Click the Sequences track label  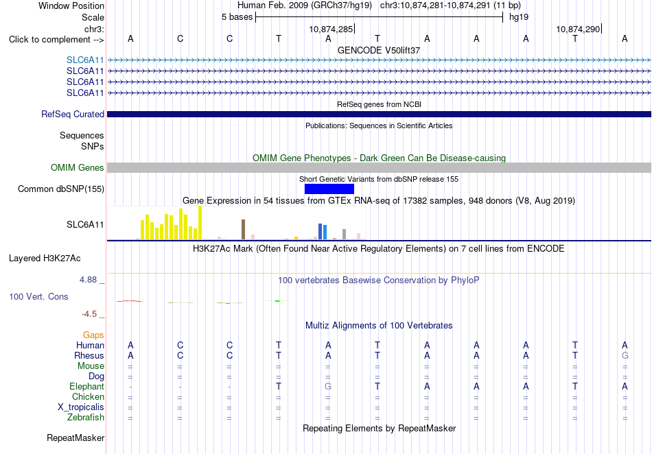(x=82, y=135)
